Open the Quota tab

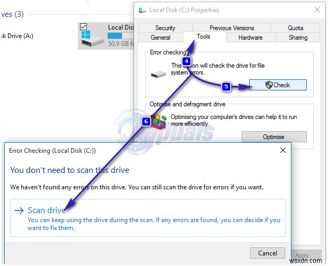coord(295,28)
